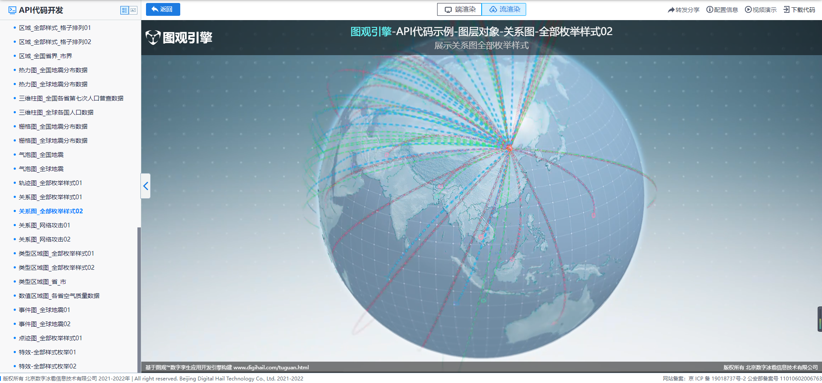822x383 pixels.
Task: Open 类型区域图_省_市 example
Action: (42, 282)
